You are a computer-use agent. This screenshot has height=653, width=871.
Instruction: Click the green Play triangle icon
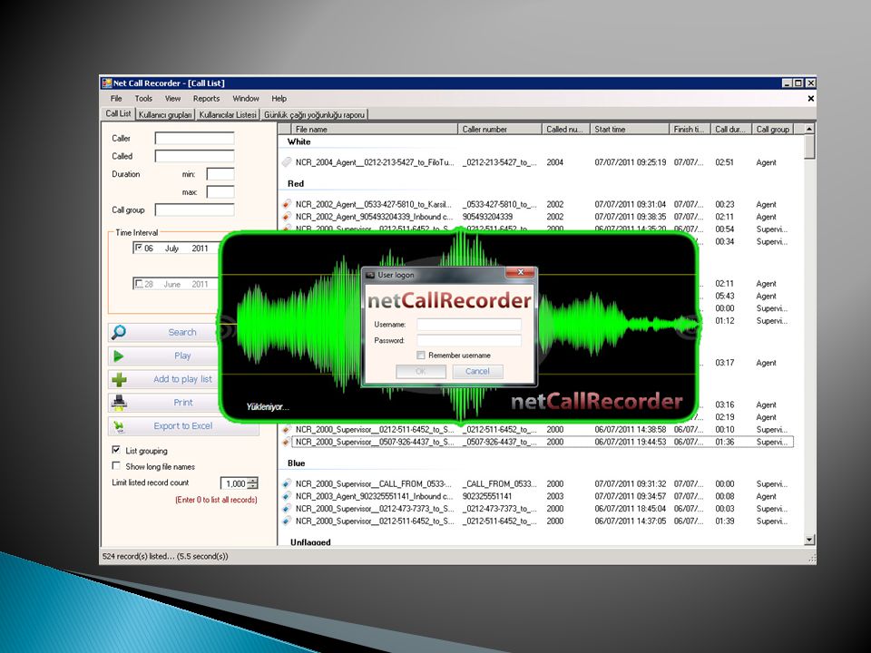[x=118, y=356]
